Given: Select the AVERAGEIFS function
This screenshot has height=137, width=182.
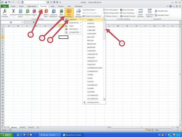Looking at the screenshot, I should pos(93,34).
